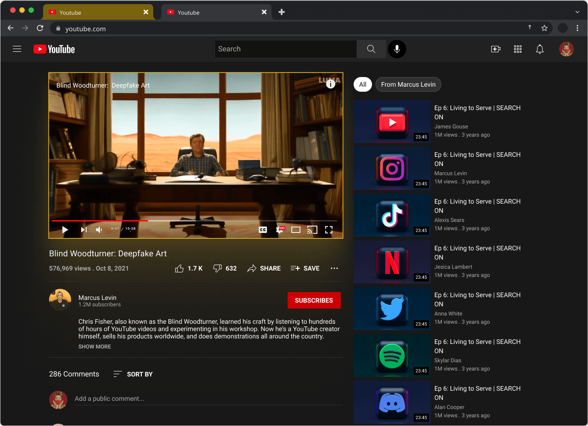
Task: Open the video title by James Gouse
Action: pos(477,112)
